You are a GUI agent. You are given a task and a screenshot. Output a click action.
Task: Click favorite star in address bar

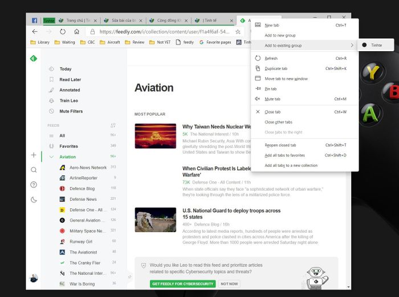click(x=238, y=32)
